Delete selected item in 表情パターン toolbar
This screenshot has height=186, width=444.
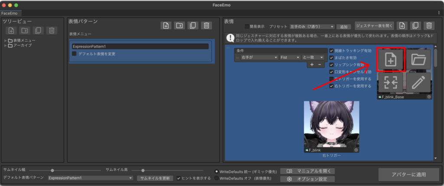[206, 26]
